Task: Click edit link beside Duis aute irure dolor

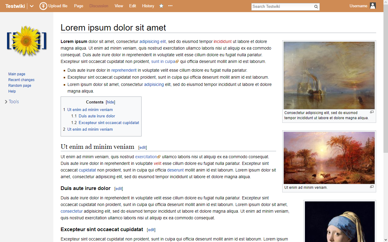Action: (x=119, y=189)
